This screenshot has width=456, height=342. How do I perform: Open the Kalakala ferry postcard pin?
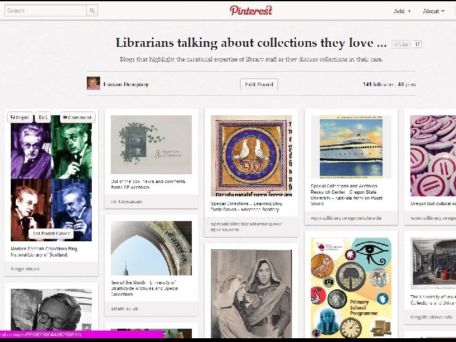[351, 147]
